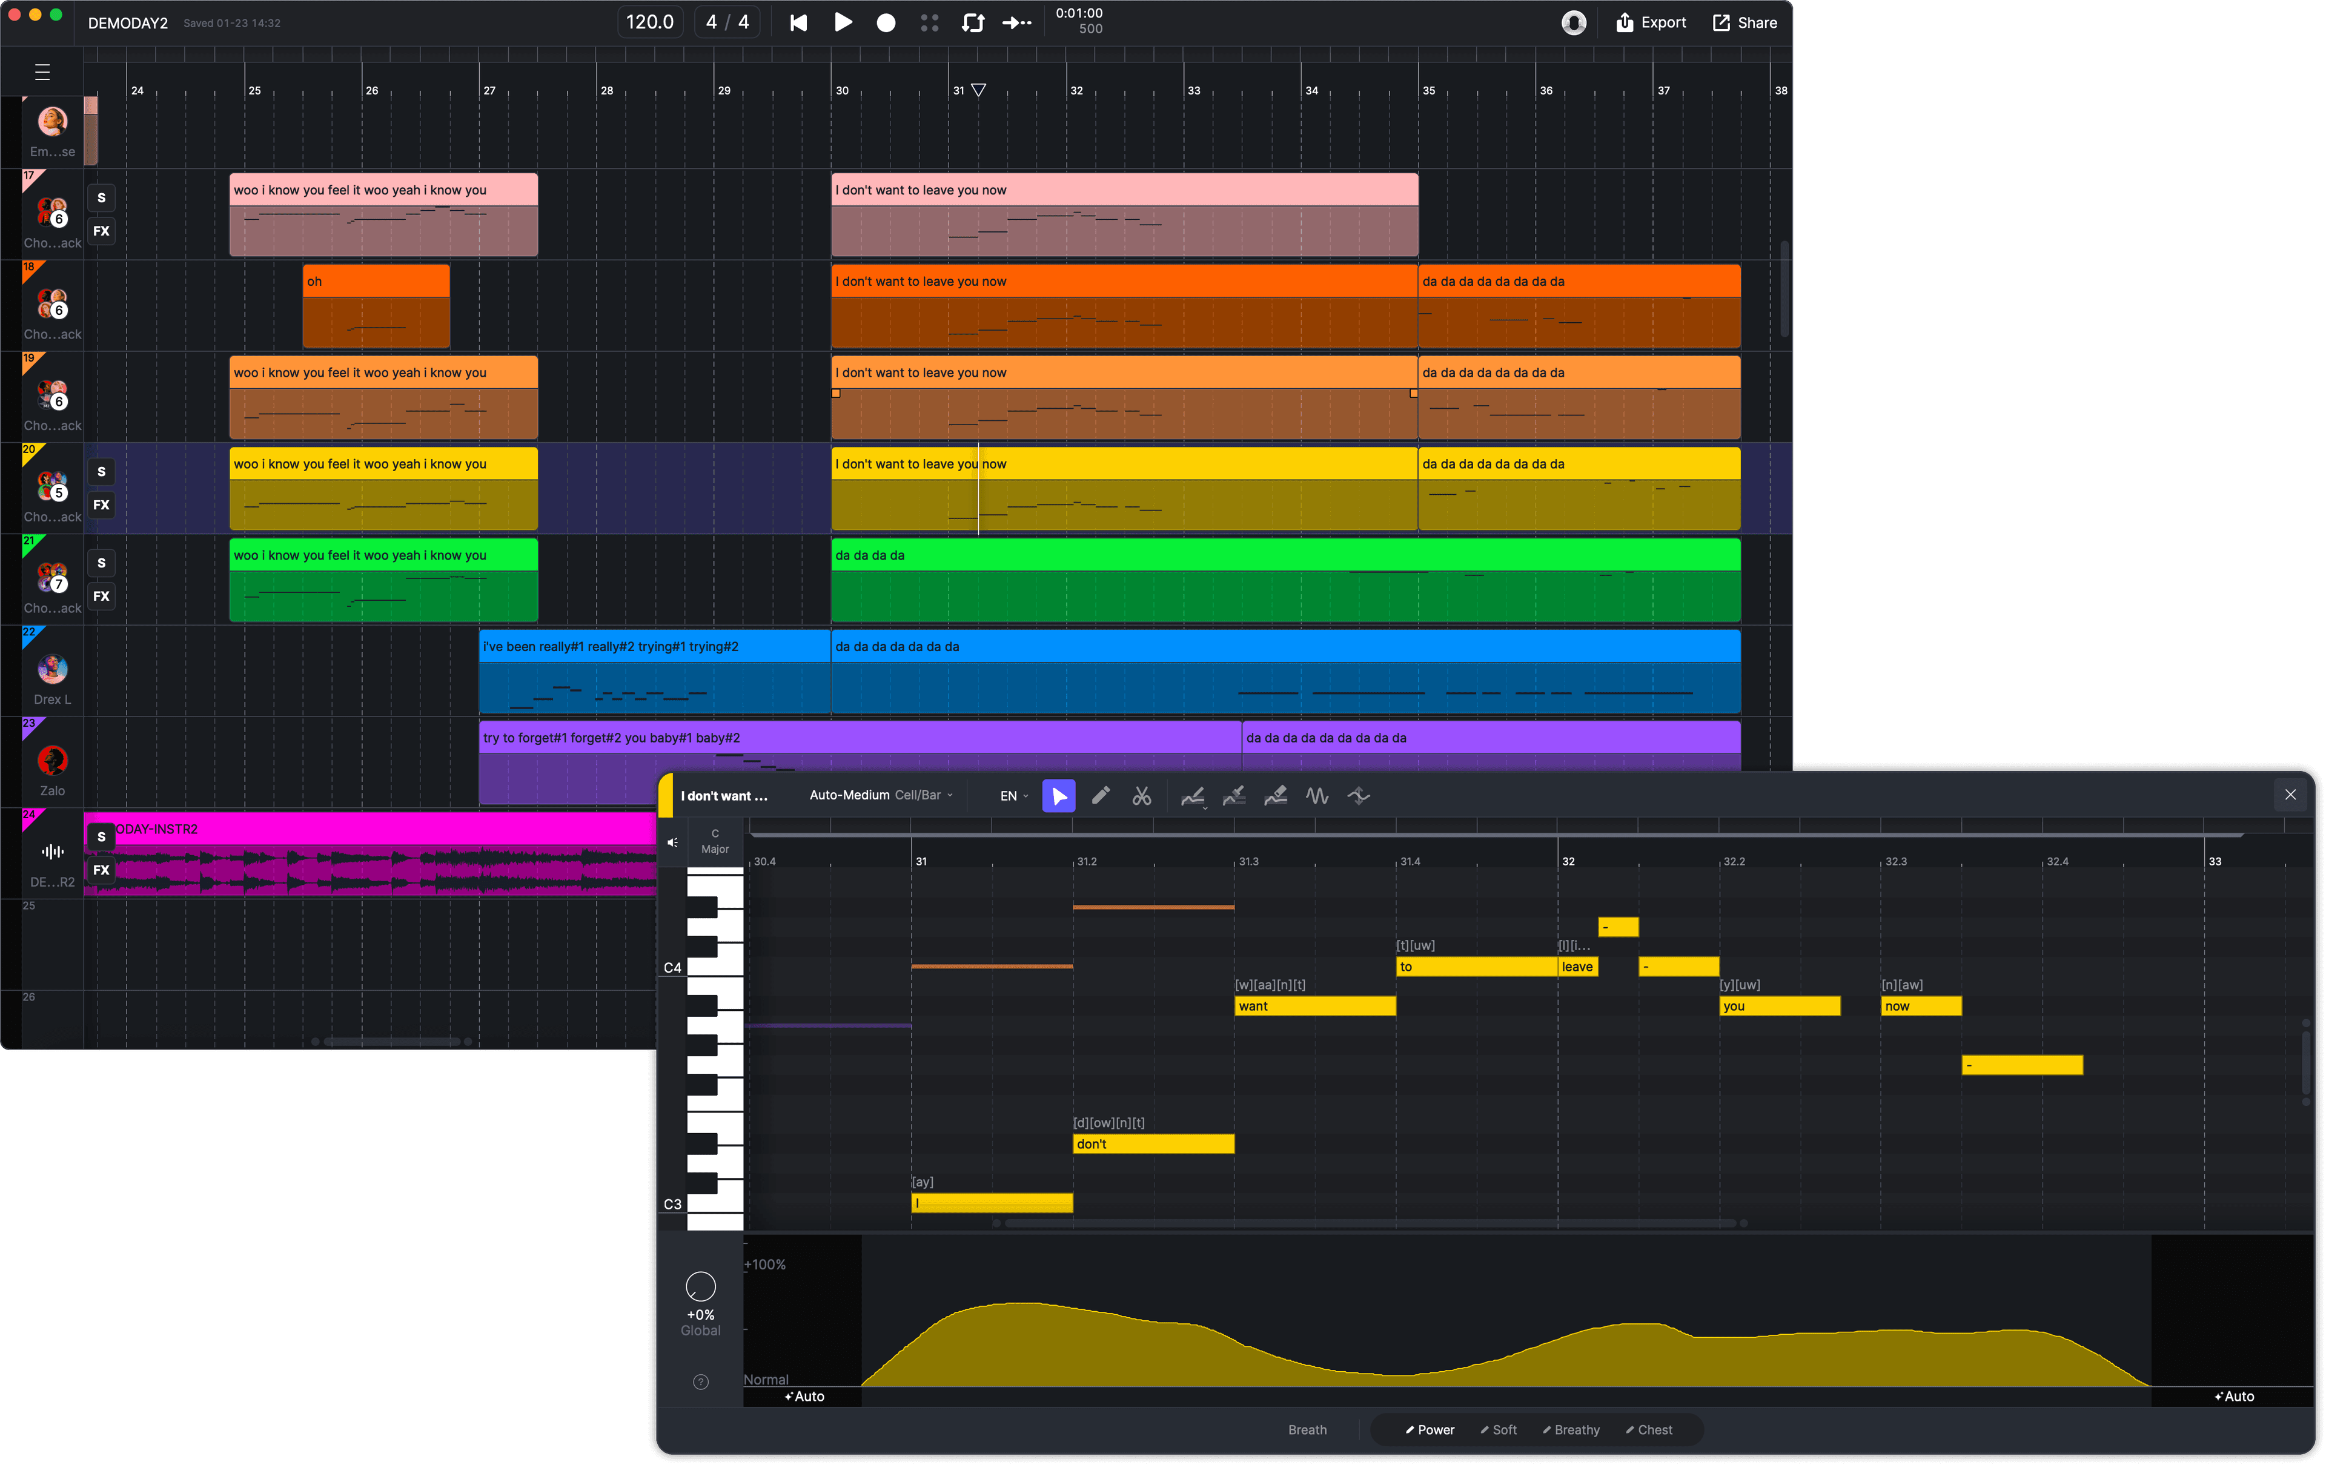Image resolution: width=2326 pixels, height=1465 pixels.
Task: Select the Drex L singer avatar
Action: (x=52, y=668)
